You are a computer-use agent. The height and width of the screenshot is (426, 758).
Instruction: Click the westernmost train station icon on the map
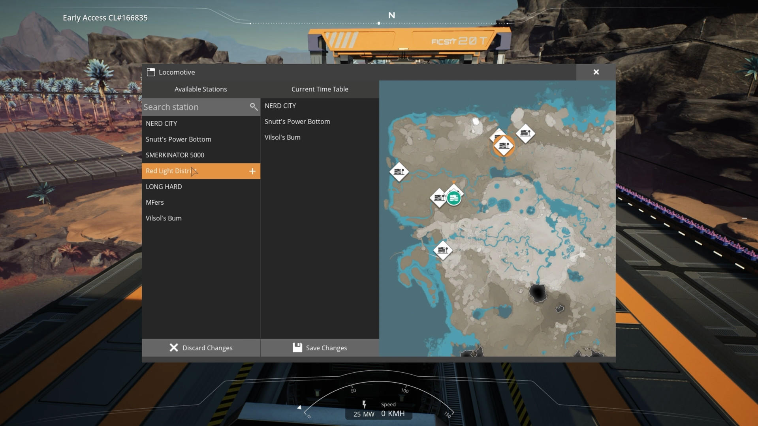[399, 172]
